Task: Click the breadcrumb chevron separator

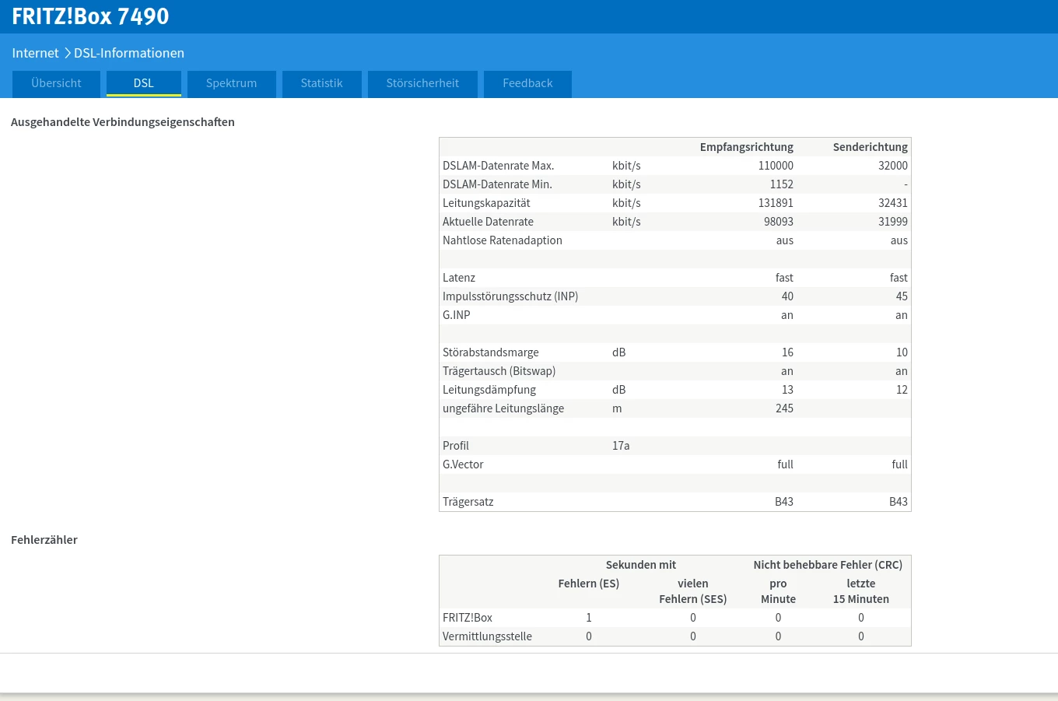Action: tap(67, 53)
